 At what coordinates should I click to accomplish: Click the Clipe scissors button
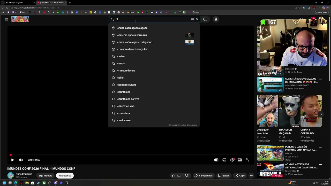point(239,176)
